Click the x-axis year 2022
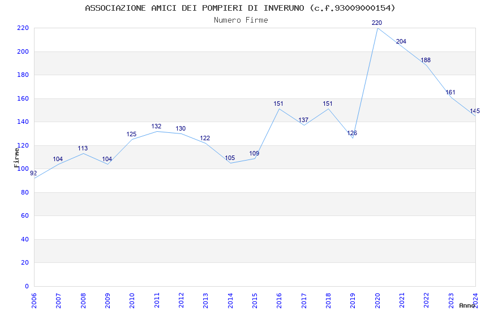 [x=427, y=300]
